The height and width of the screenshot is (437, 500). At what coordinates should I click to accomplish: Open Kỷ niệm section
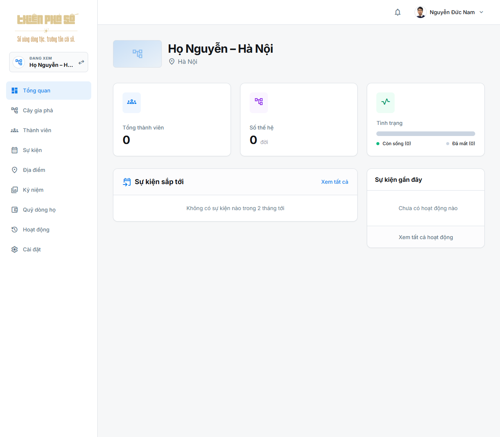click(x=49, y=190)
